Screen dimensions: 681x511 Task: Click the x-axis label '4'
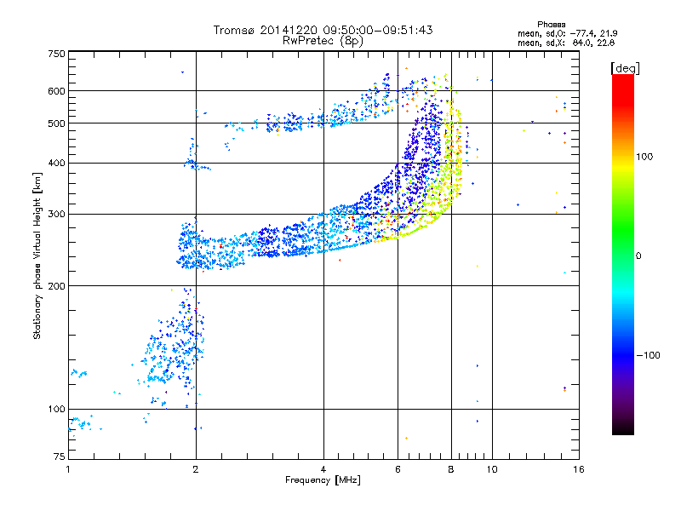click(323, 469)
